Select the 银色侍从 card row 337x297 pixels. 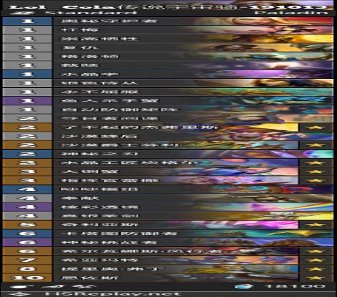[168, 83]
